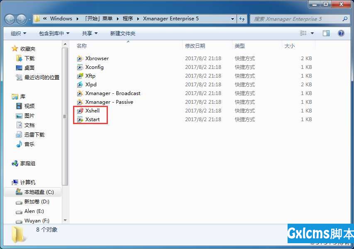Click the search magnifier icon
Viewport: 354px width, 249px height.
click(345, 19)
